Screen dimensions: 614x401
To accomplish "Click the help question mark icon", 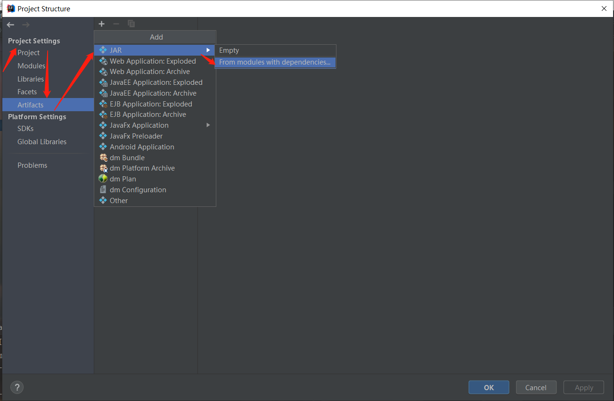I will [17, 387].
